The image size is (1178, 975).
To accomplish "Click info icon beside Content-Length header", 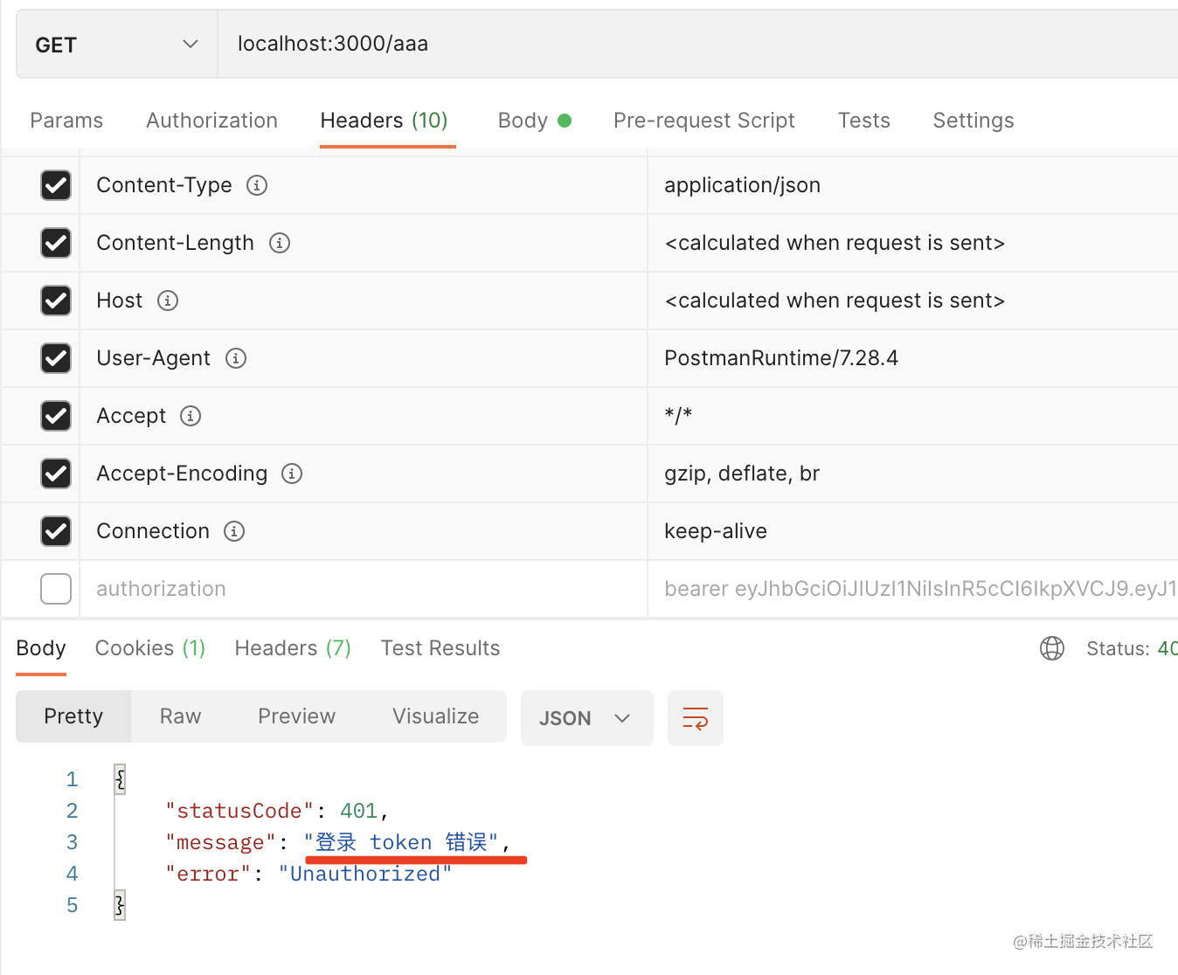I will (280, 243).
